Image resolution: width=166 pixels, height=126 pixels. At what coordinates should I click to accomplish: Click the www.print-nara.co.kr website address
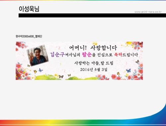point(148,12)
